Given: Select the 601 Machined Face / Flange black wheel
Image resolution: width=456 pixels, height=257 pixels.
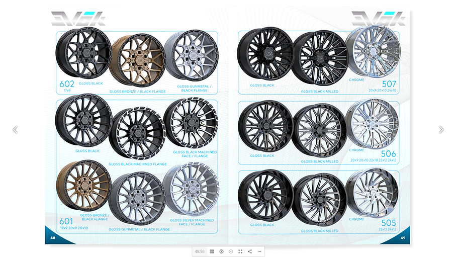Looking at the screenshot, I should click(x=191, y=123).
